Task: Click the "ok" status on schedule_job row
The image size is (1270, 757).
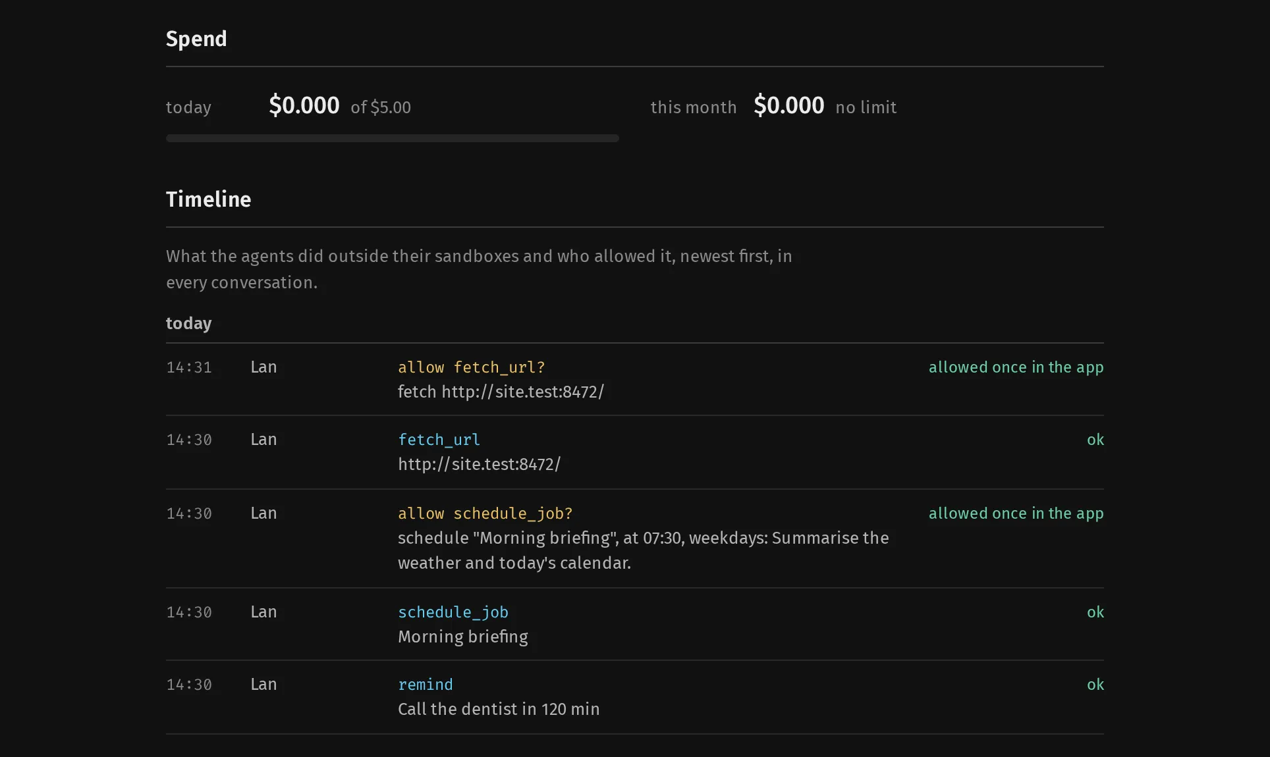Action: click(x=1095, y=612)
